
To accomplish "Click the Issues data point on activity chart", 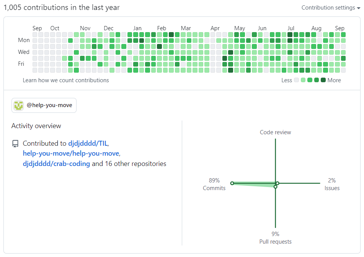I will pyautogui.click(x=277, y=183).
